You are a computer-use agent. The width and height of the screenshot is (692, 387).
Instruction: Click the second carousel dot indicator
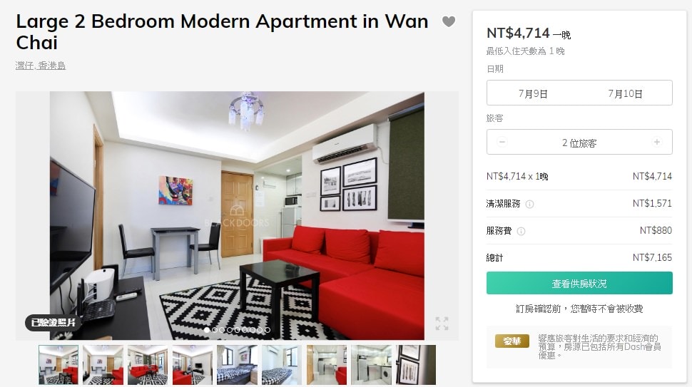pyautogui.click(x=215, y=330)
